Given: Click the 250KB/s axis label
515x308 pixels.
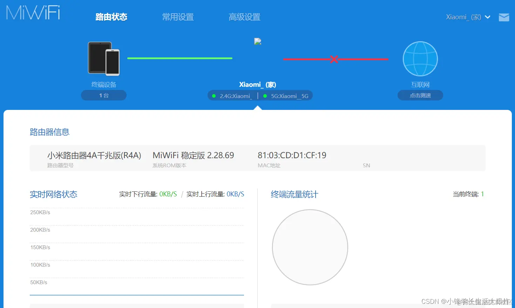Looking at the screenshot, I should click(40, 212).
